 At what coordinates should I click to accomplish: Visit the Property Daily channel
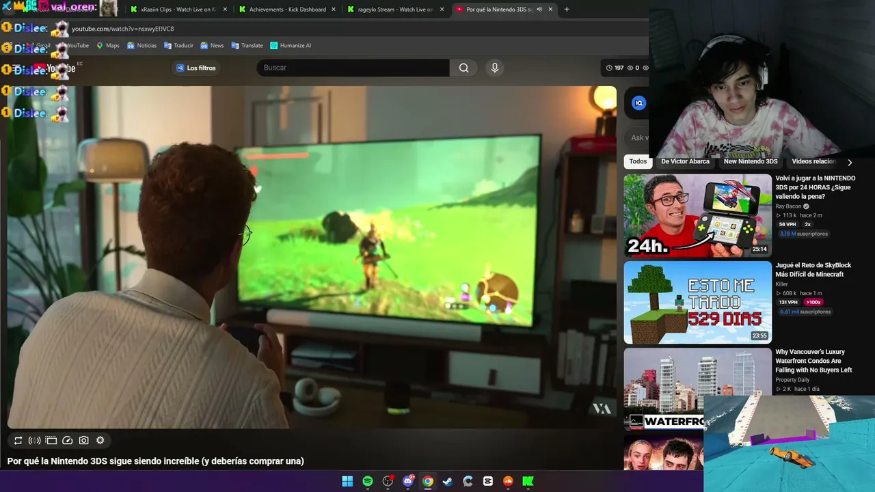tap(792, 380)
